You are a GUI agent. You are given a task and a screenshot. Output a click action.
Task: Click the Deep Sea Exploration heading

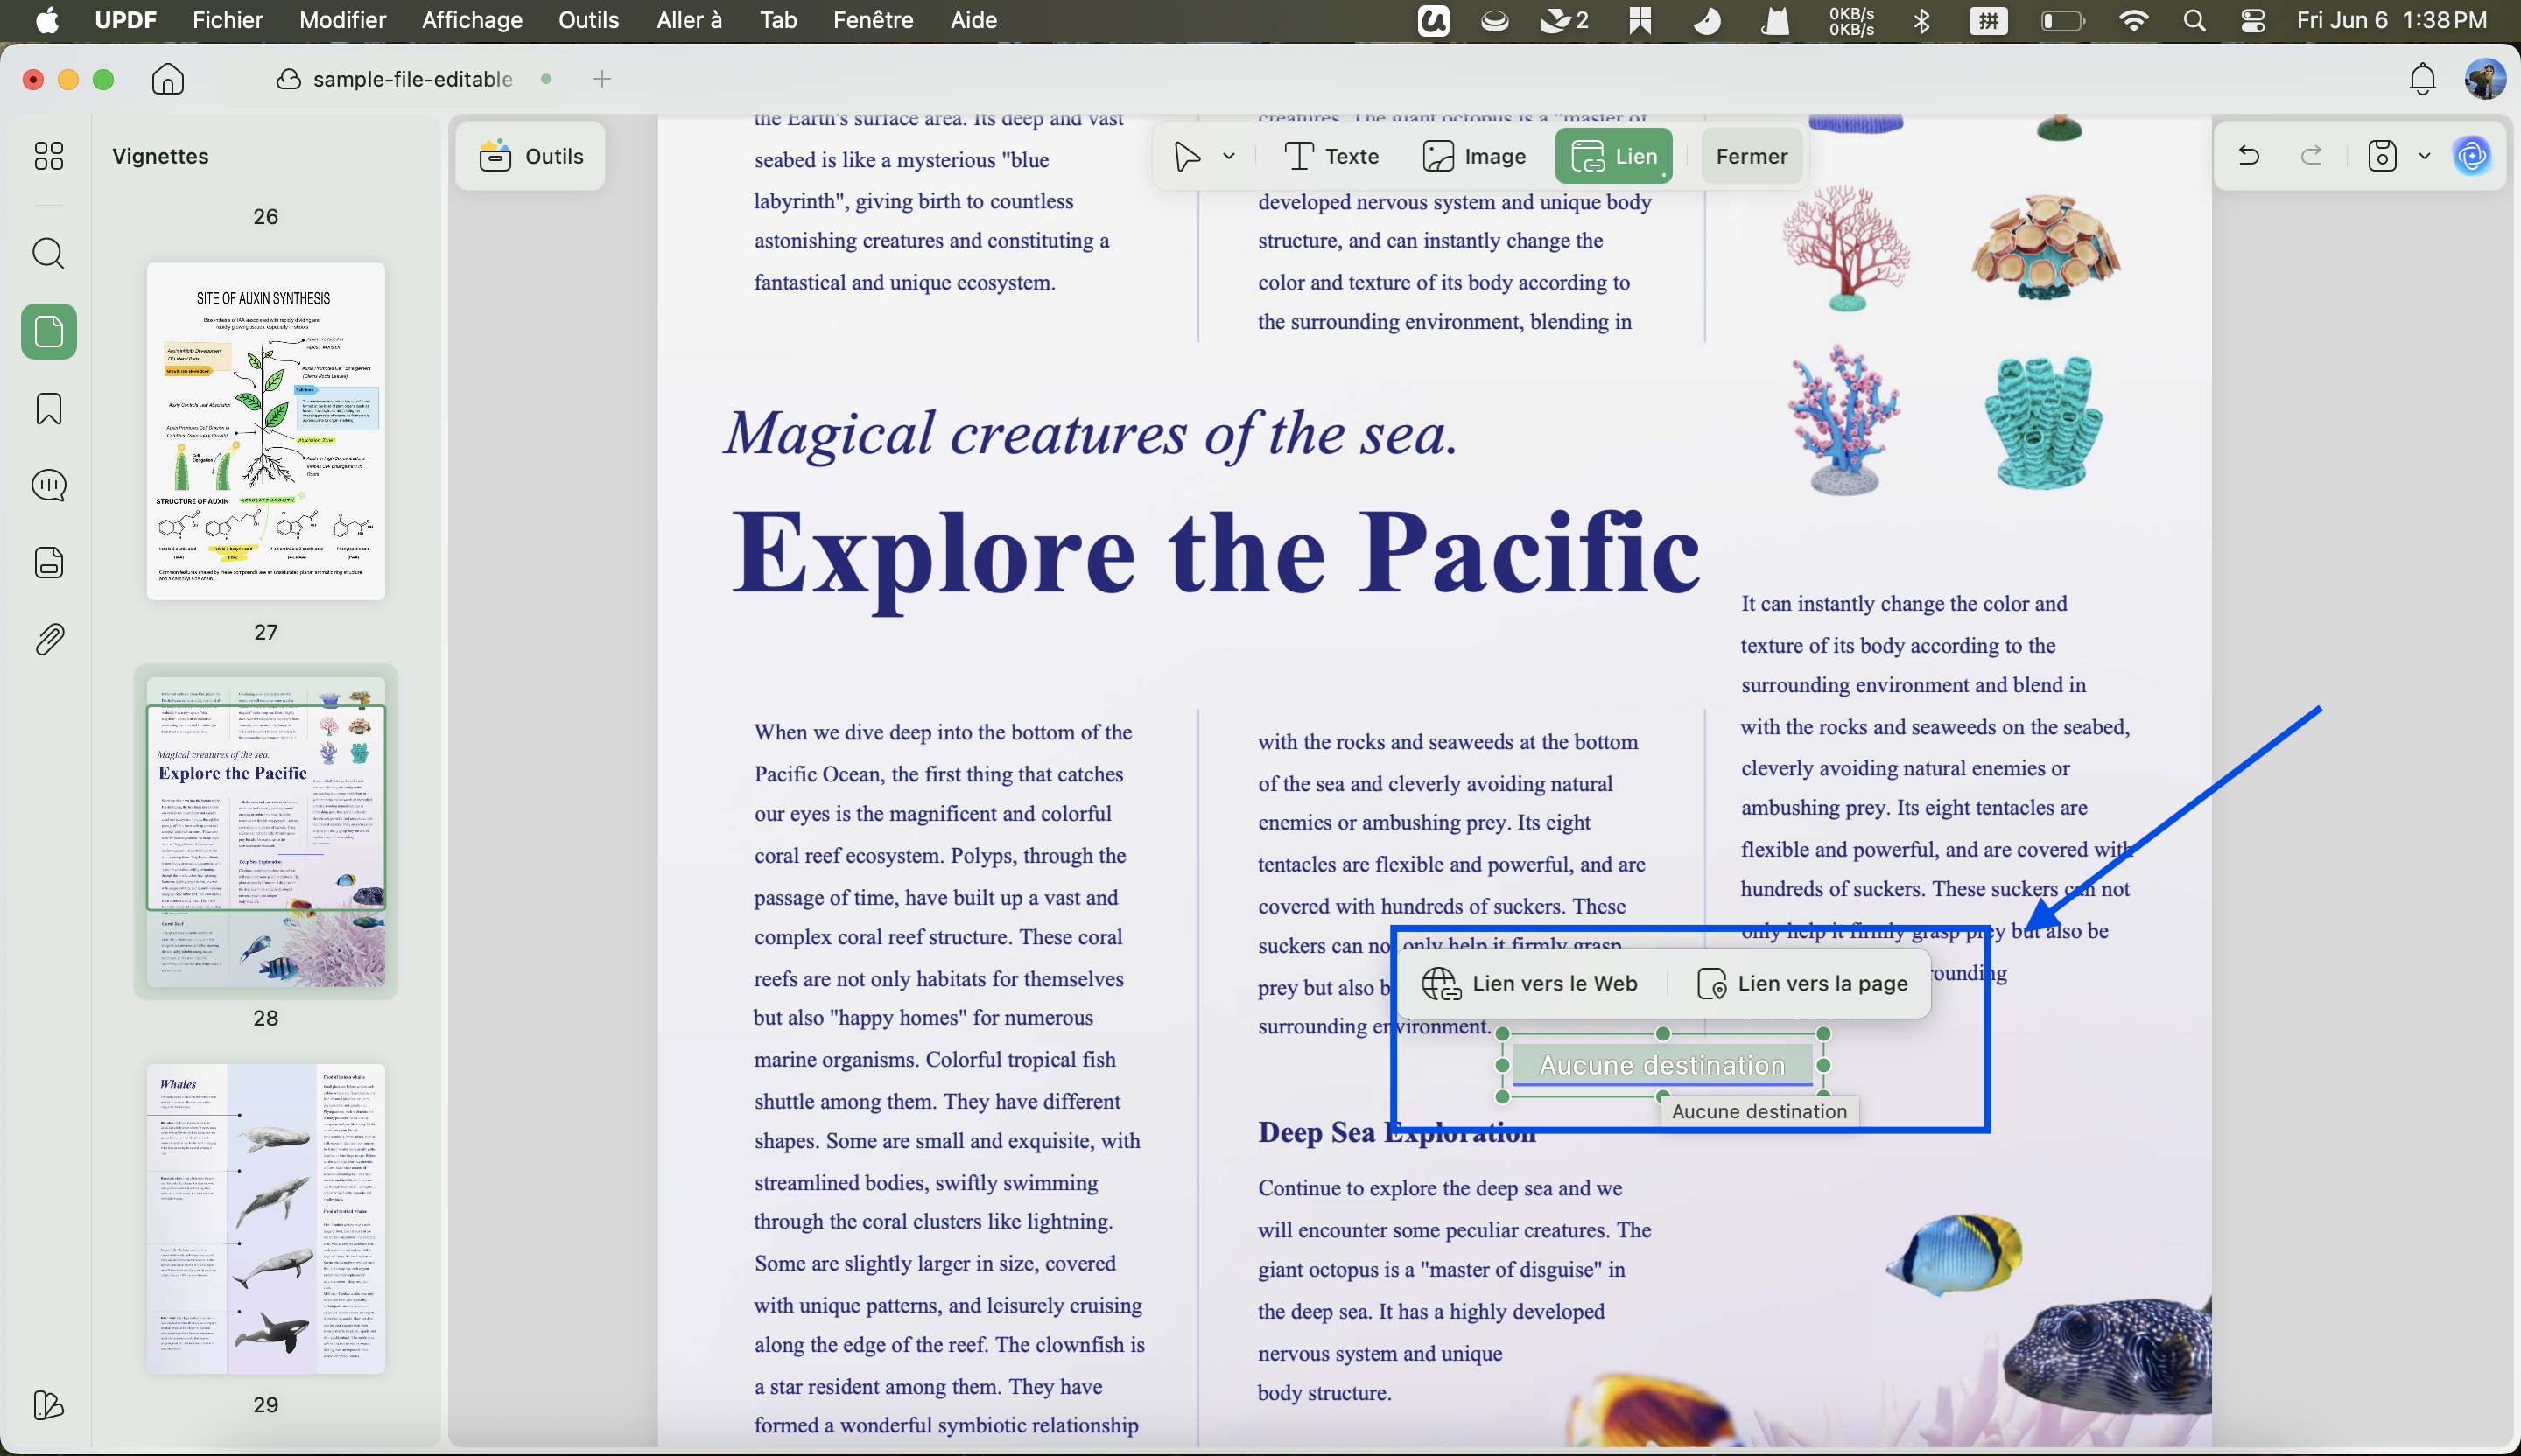[x=1396, y=1133]
